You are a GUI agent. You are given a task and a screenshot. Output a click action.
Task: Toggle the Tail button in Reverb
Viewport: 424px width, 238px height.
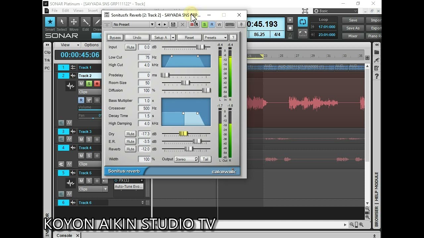tap(205, 159)
